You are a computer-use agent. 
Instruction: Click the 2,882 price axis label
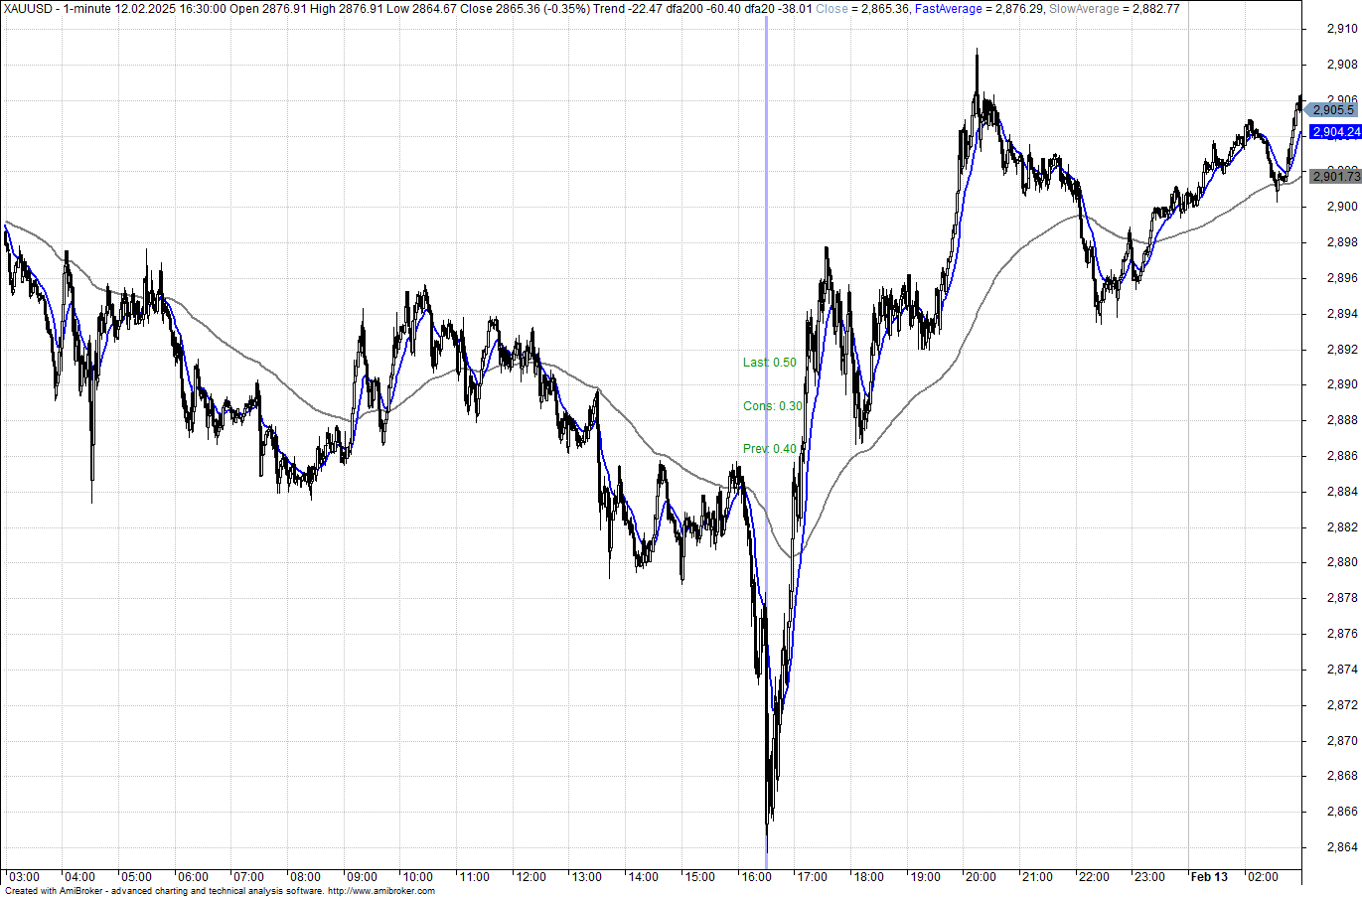pos(1341,527)
